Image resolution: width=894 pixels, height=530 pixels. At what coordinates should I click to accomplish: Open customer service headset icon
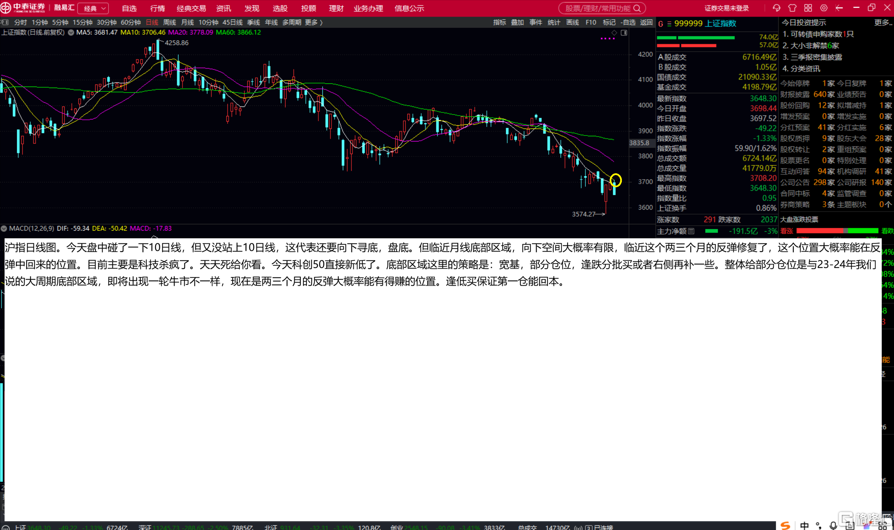tap(776, 8)
